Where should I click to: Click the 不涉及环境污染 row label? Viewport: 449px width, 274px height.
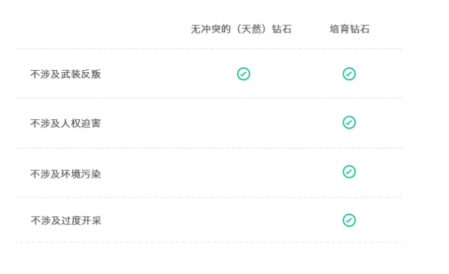pos(65,174)
